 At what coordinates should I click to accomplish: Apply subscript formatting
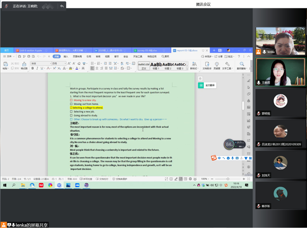point(59,68)
